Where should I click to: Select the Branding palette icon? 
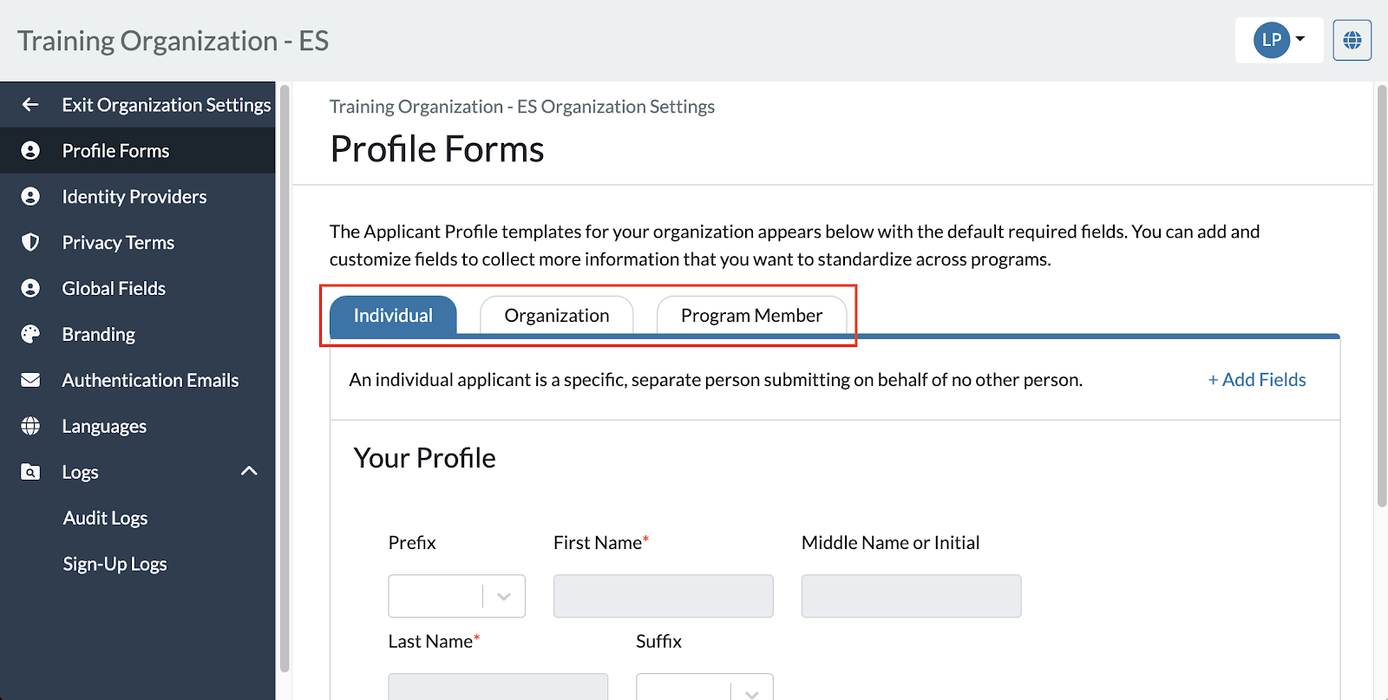point(30,334)
